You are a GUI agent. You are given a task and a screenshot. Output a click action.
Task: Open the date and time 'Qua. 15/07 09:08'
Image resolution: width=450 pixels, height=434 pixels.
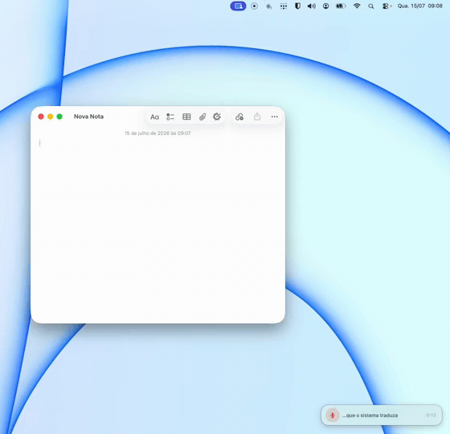click(x=419, y=6)
